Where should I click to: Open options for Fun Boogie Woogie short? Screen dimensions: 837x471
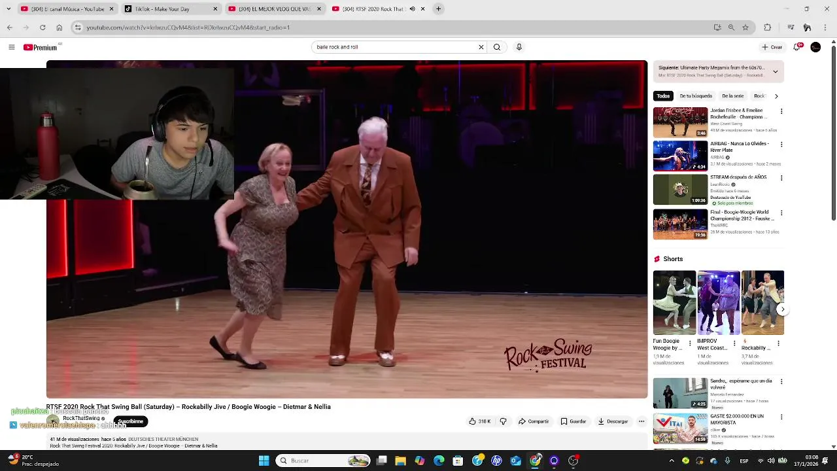tap(690, 343)
